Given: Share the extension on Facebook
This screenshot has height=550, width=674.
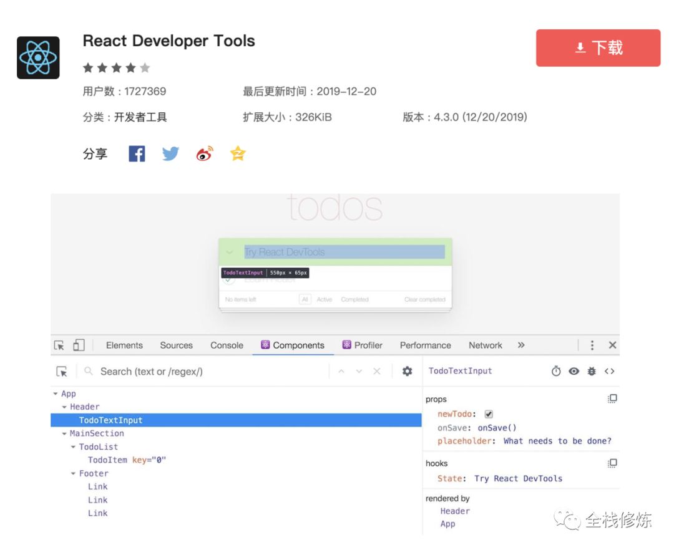Looking at the screenshot, I should (x=137, y=153).
